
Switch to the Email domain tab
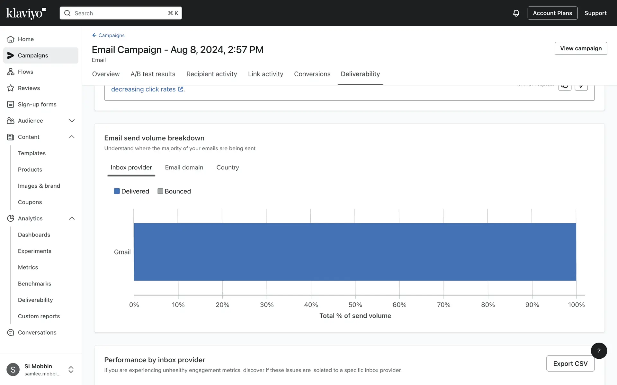coord(184,167)
